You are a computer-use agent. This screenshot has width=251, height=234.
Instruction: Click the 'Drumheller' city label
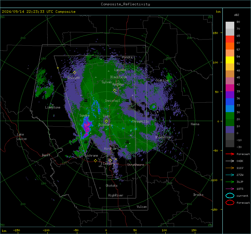click(163, 137)
